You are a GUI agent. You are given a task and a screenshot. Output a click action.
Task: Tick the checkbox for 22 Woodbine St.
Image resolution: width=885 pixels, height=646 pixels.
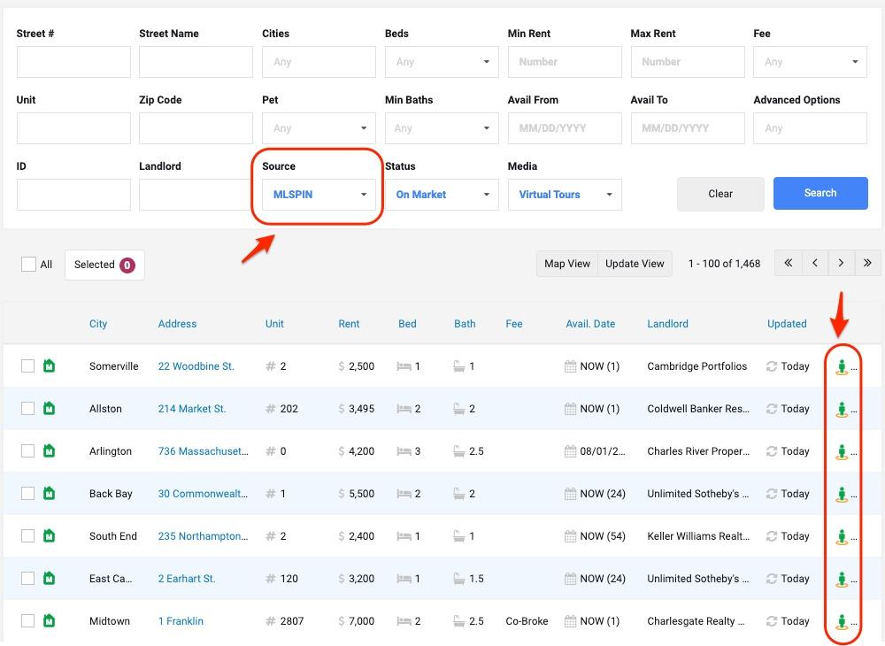coord(28,366)
